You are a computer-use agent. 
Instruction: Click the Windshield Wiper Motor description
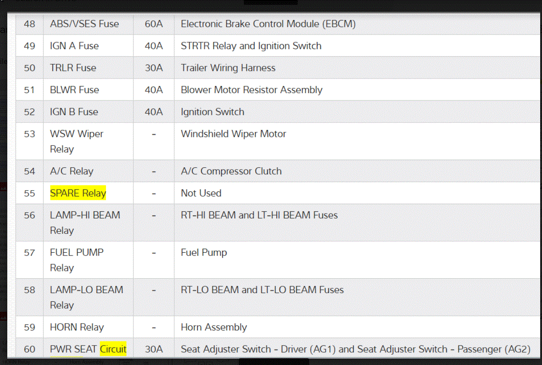click(x=233, y=134)
